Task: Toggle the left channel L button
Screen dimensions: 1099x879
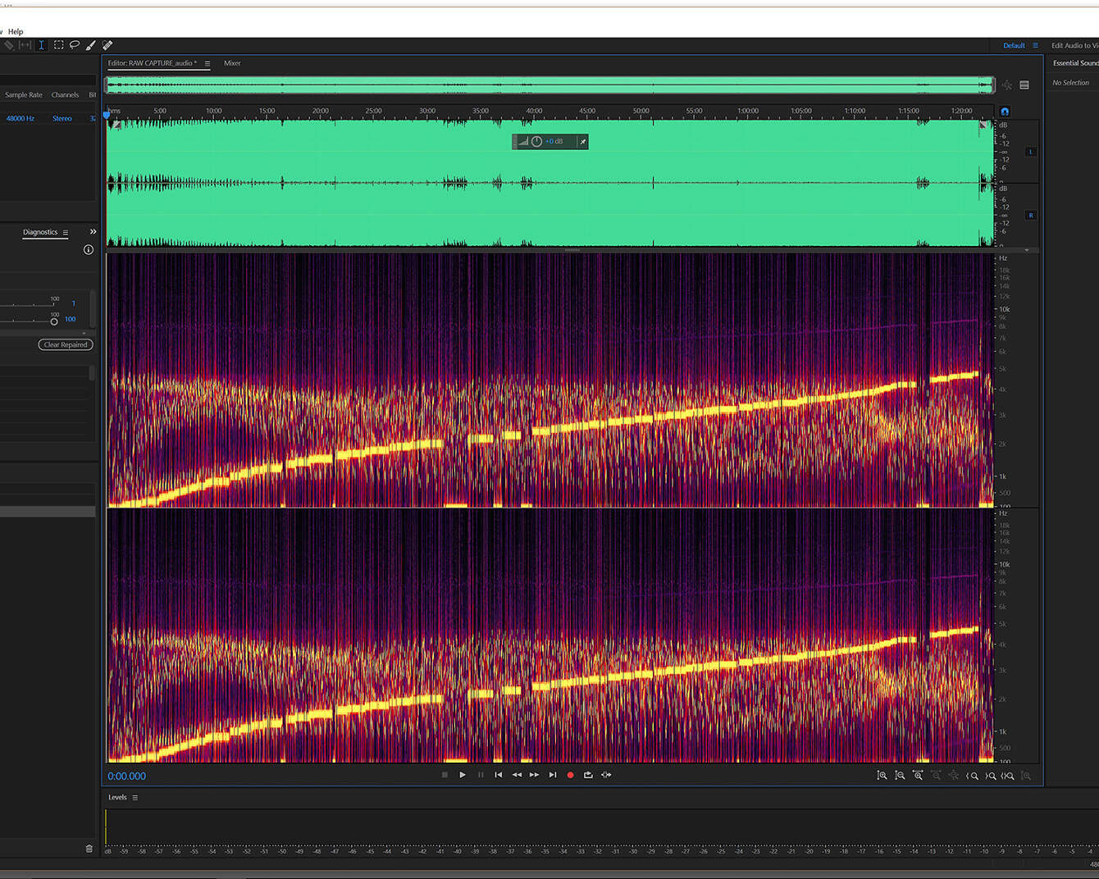Action: pos(1031,152)
